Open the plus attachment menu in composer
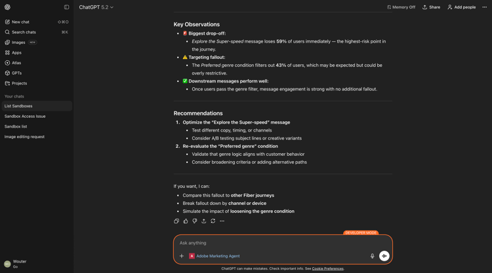Image resolution: width=492 pixels, height=273 pixels. (181, 256)
